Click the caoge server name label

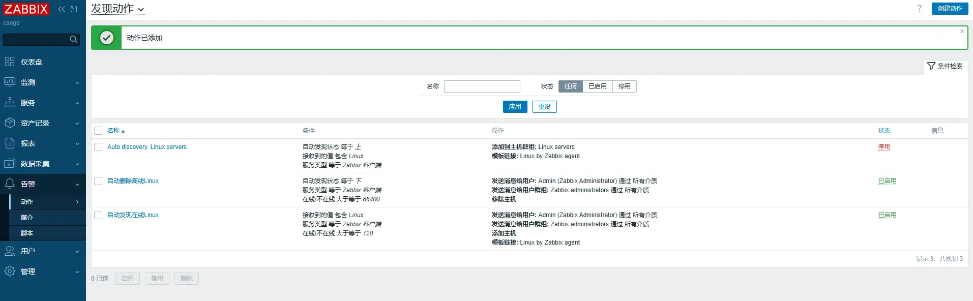coord(11,23)
